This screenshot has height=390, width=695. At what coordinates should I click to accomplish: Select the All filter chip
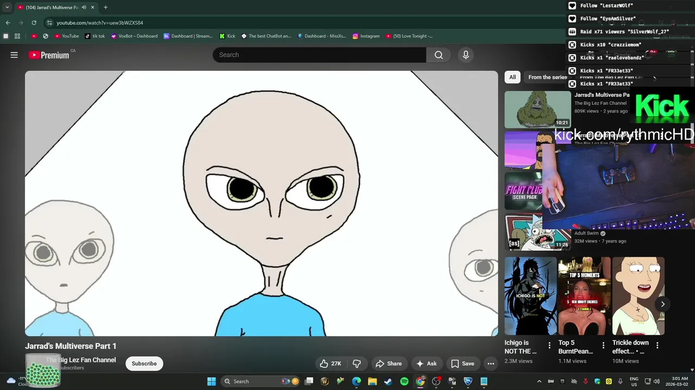tap(512, 77)
